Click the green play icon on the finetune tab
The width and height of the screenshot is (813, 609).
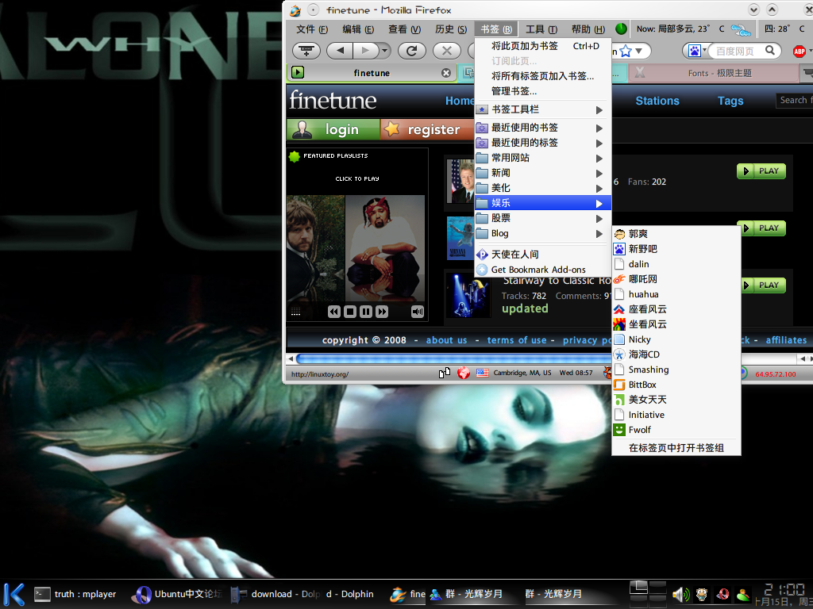click(x=298, y=72)
